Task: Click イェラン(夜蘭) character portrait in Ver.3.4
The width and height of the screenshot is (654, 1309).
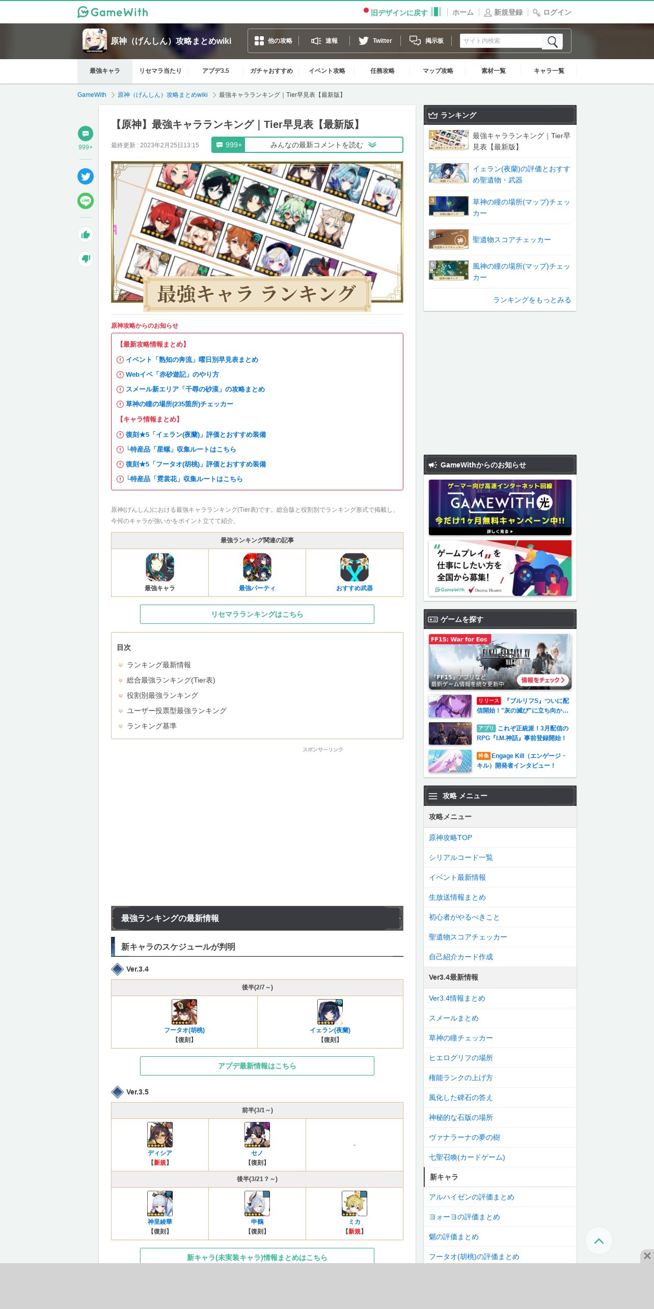Action: pos(330,1012)
